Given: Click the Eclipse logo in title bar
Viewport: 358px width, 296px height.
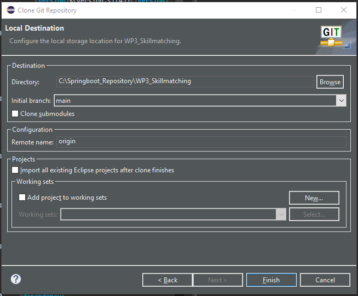Looking at the screenshot, I should tap(10, 10).
